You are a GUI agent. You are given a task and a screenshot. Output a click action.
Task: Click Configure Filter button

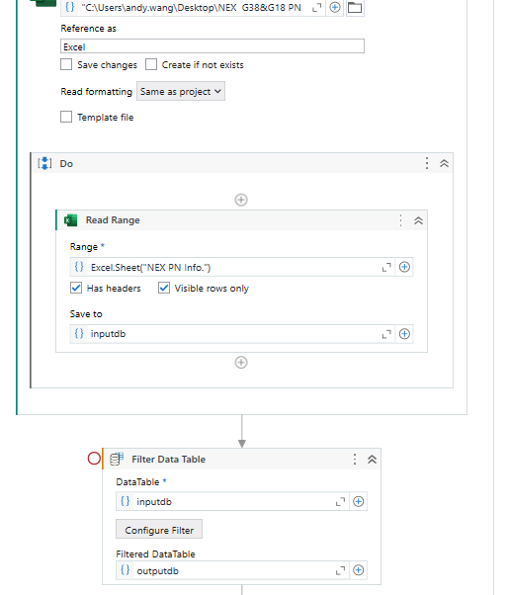pyautogui.click(x=159, y=530)
